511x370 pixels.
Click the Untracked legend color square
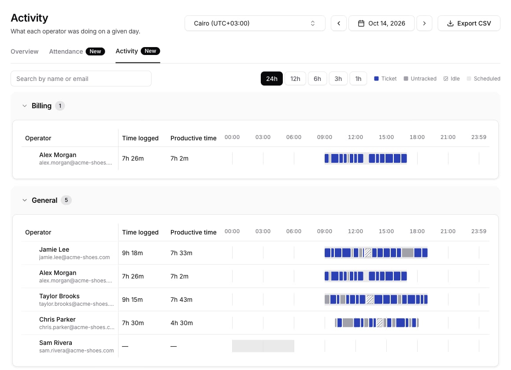click(406, 79)
